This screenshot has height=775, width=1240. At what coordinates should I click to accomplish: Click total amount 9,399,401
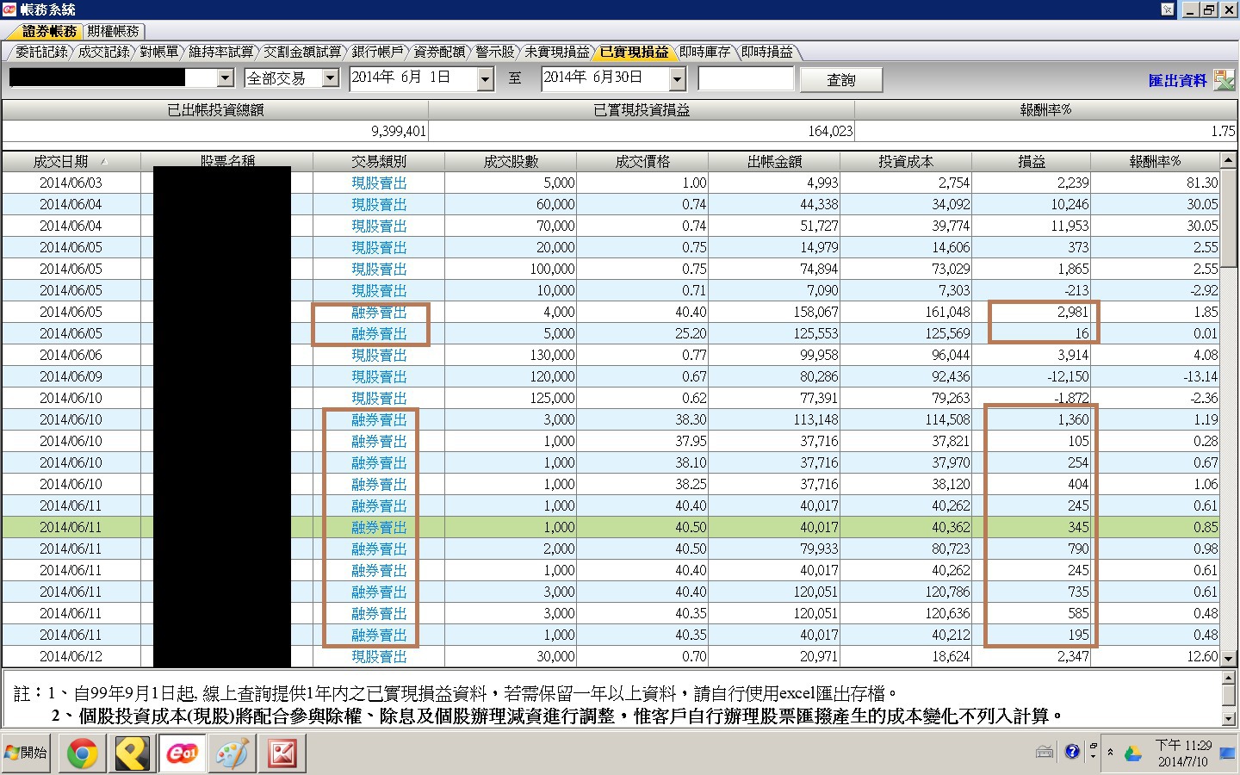click(399, 131)
